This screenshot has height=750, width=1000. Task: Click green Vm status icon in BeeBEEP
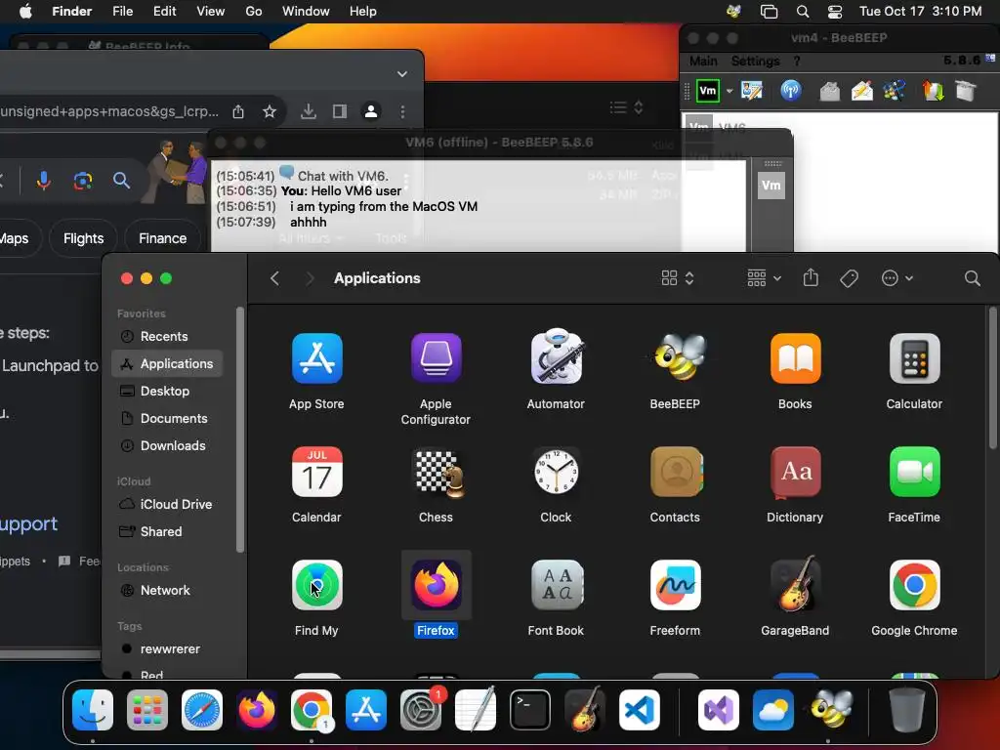(708, 91)
